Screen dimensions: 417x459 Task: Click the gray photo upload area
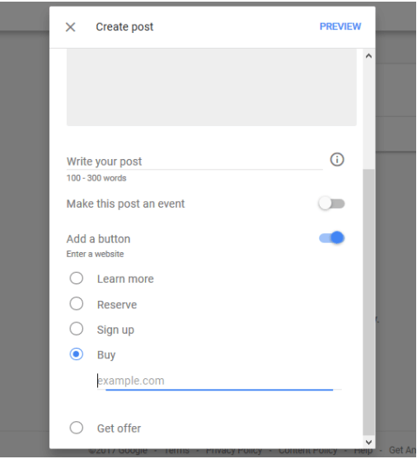(212, 87)
